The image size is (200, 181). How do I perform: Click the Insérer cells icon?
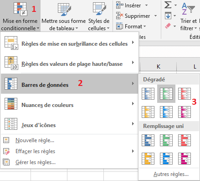(120, 5)
